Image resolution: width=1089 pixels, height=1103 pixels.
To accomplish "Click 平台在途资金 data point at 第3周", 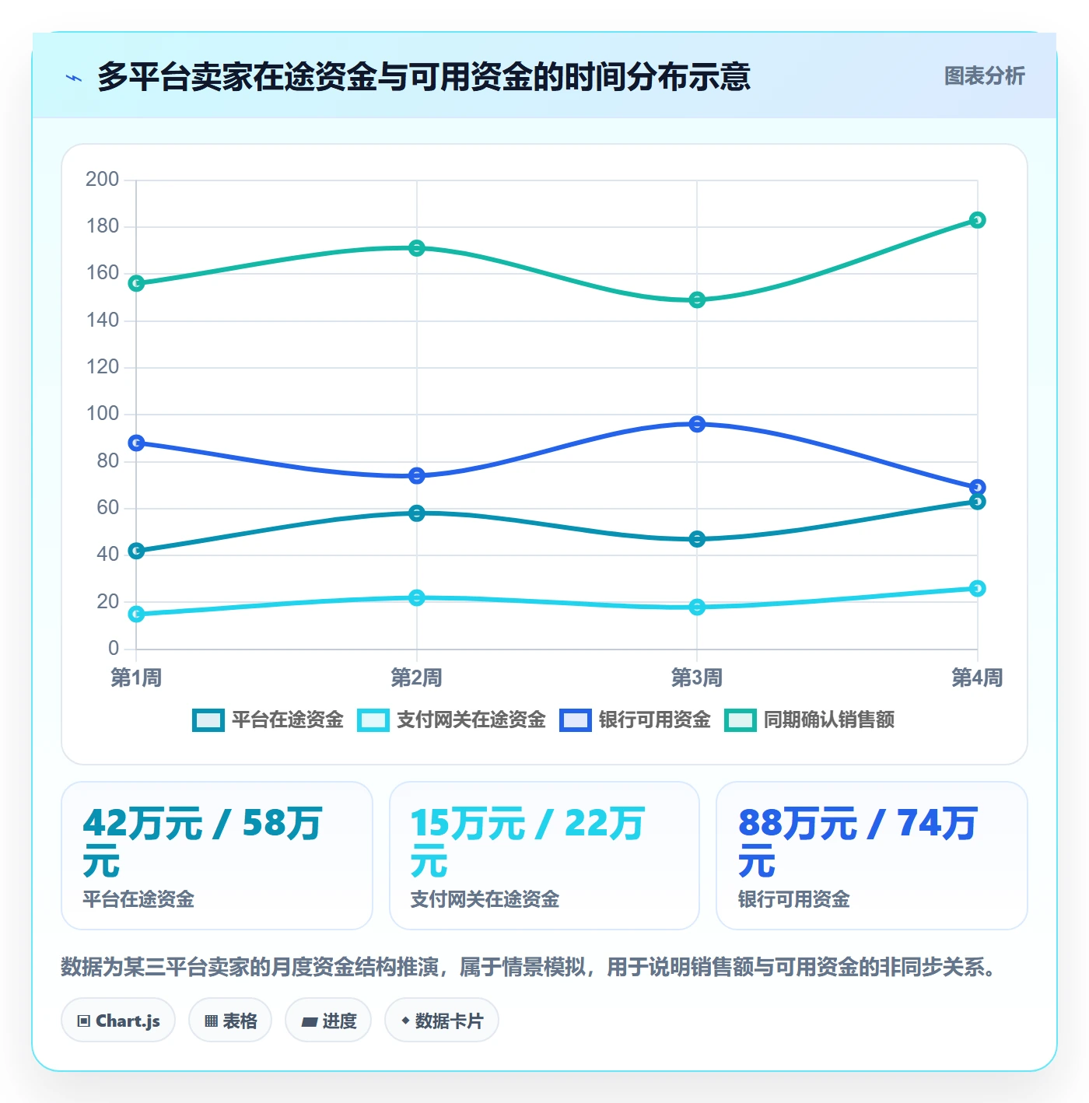I will point(697,539).
